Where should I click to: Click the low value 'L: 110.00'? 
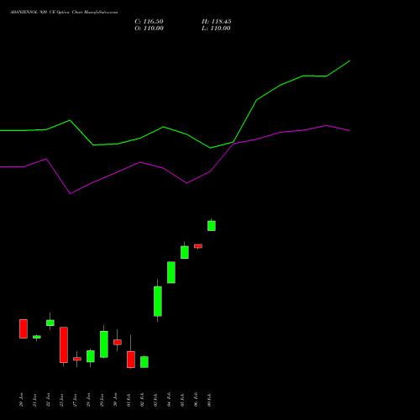(216, 29)
